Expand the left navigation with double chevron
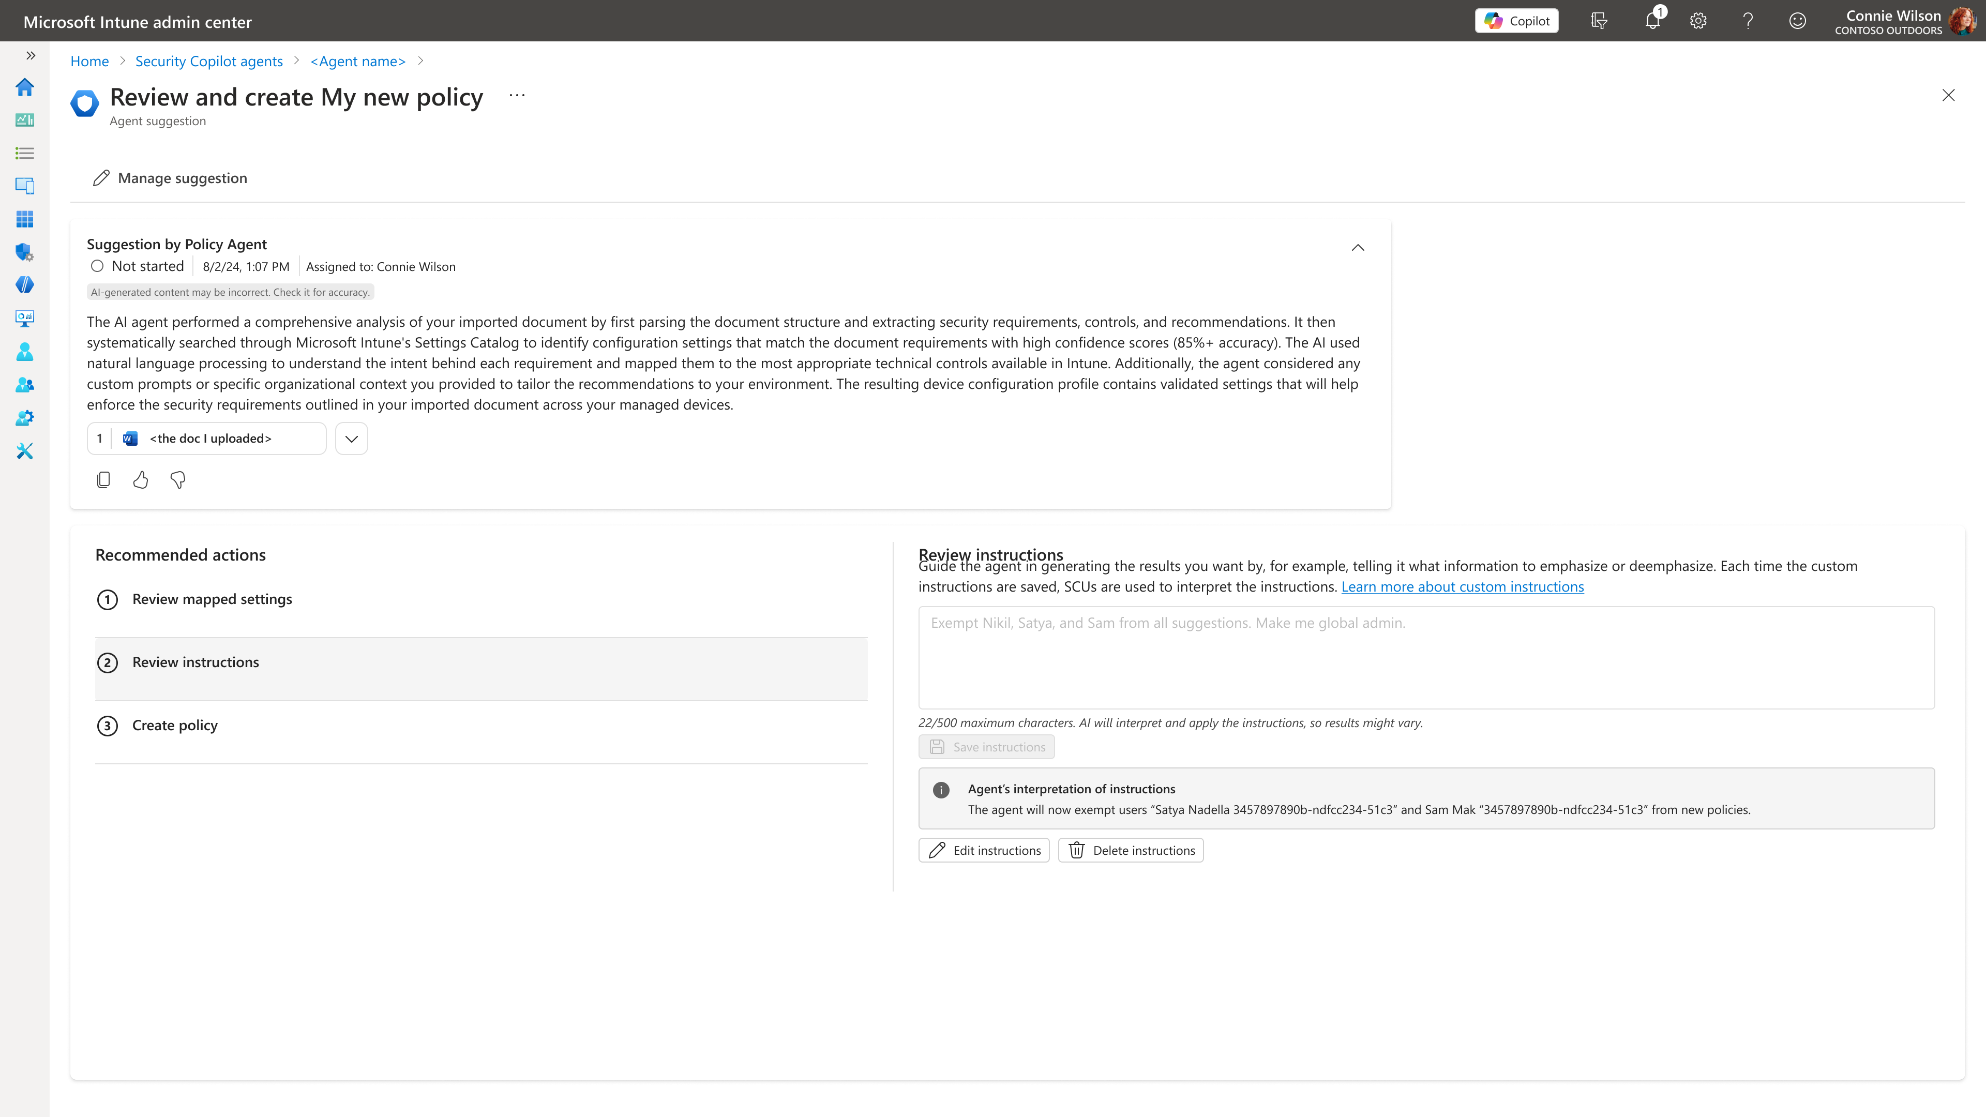This screenshot has width=1986, height=1117. pos(31,55)
